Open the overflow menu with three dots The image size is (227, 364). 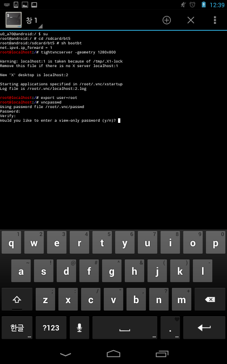tap(215, 20)
